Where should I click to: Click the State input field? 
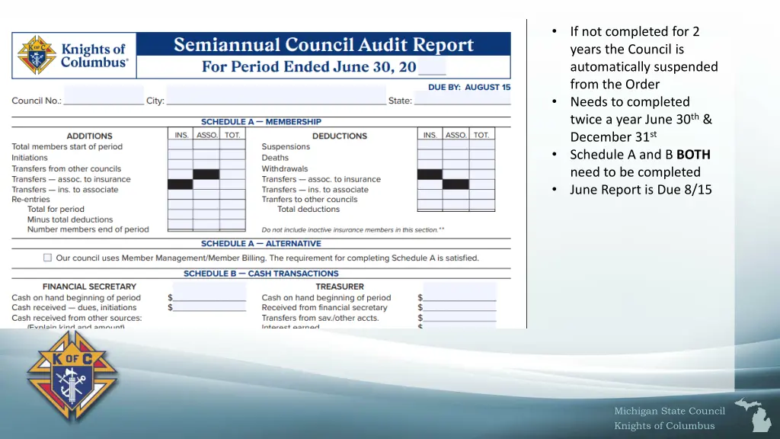click(462, 98)
